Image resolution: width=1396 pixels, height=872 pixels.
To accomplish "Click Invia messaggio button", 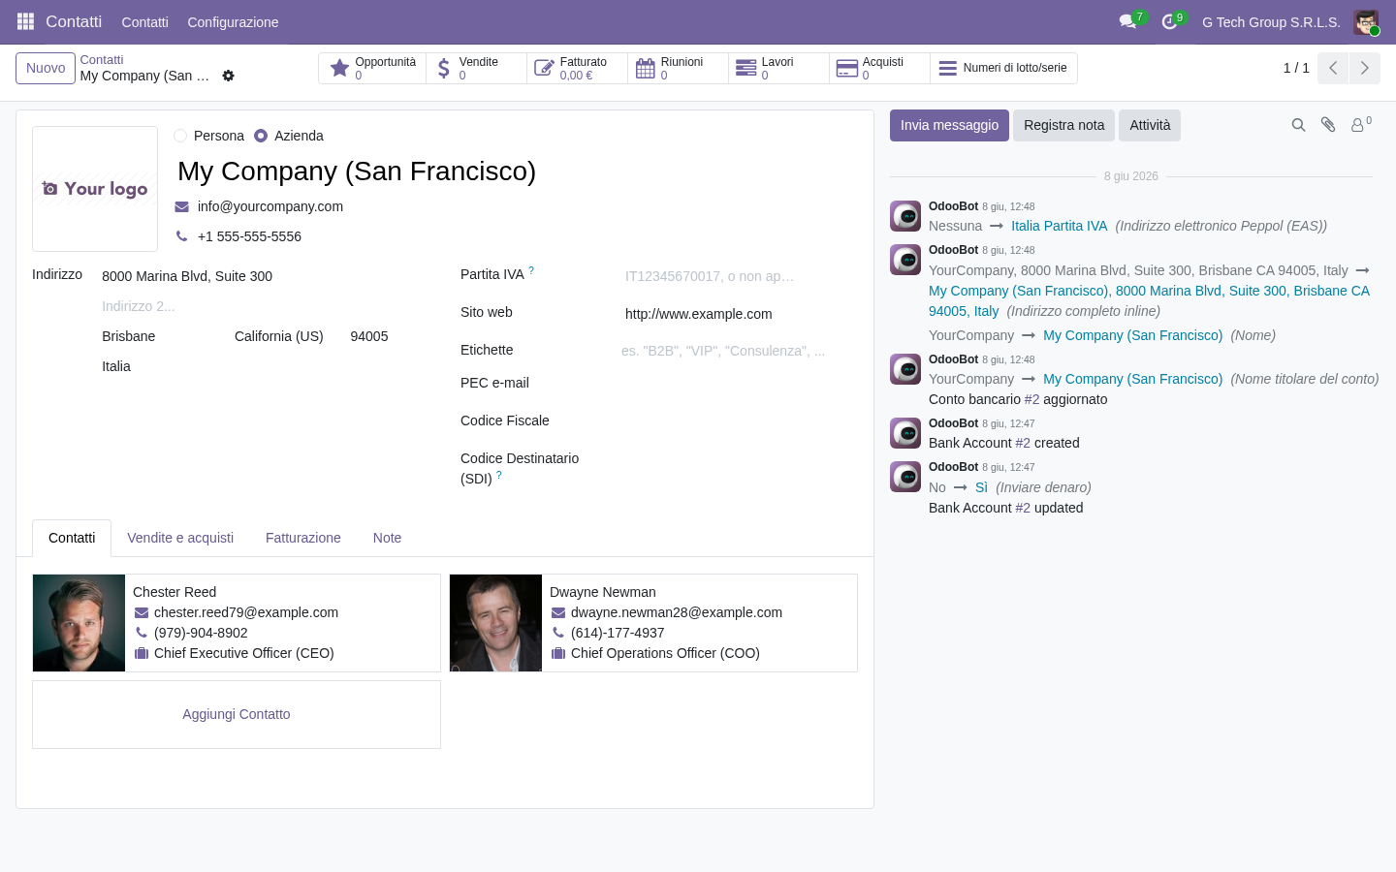I will pos(949,125).
